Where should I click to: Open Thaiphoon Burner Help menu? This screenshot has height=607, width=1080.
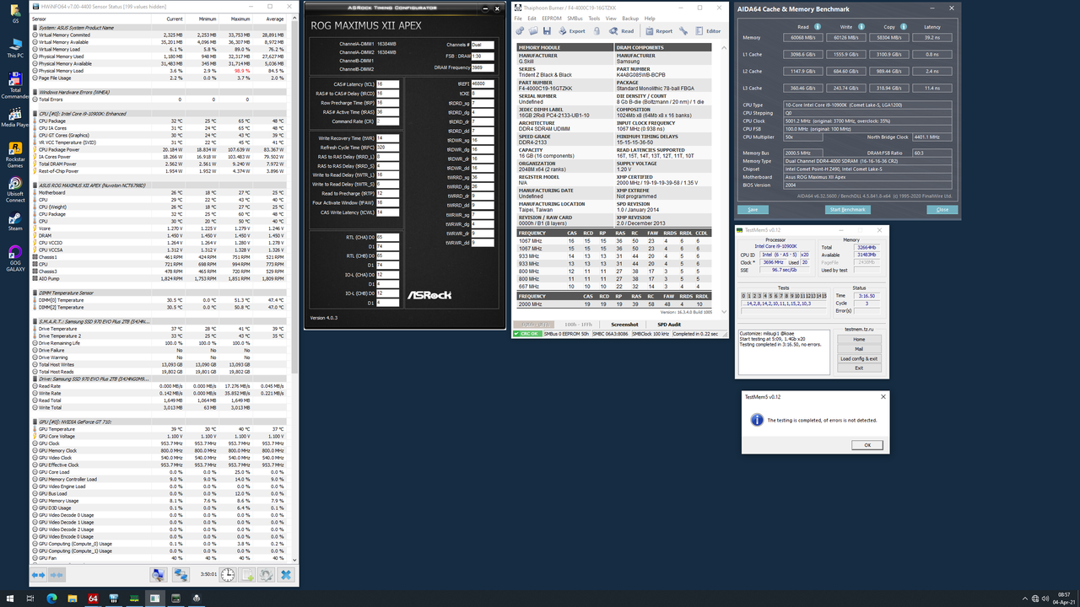pos(650,18)
